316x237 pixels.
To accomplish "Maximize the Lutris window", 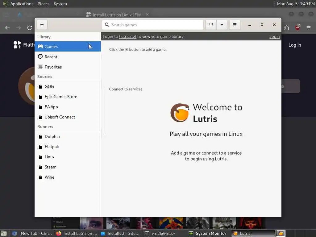I will 262,25.
